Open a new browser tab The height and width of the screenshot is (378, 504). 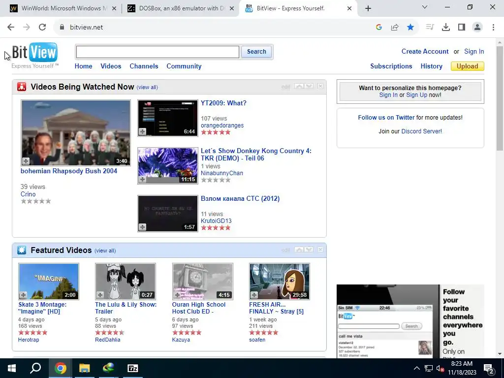pyautogui.click(x=368, y=8)
